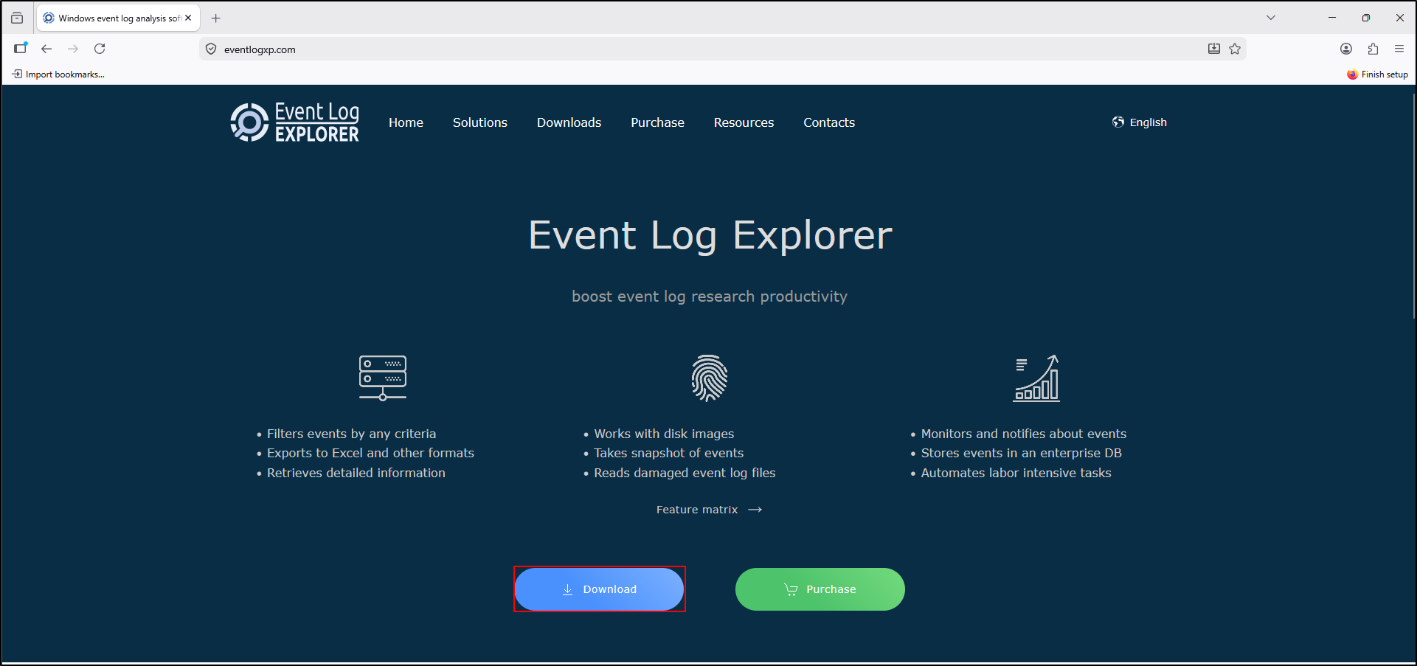Viewport: 1417px width, 666px height.
Task: Open the Home menu item
Action: tap(406, 122)
